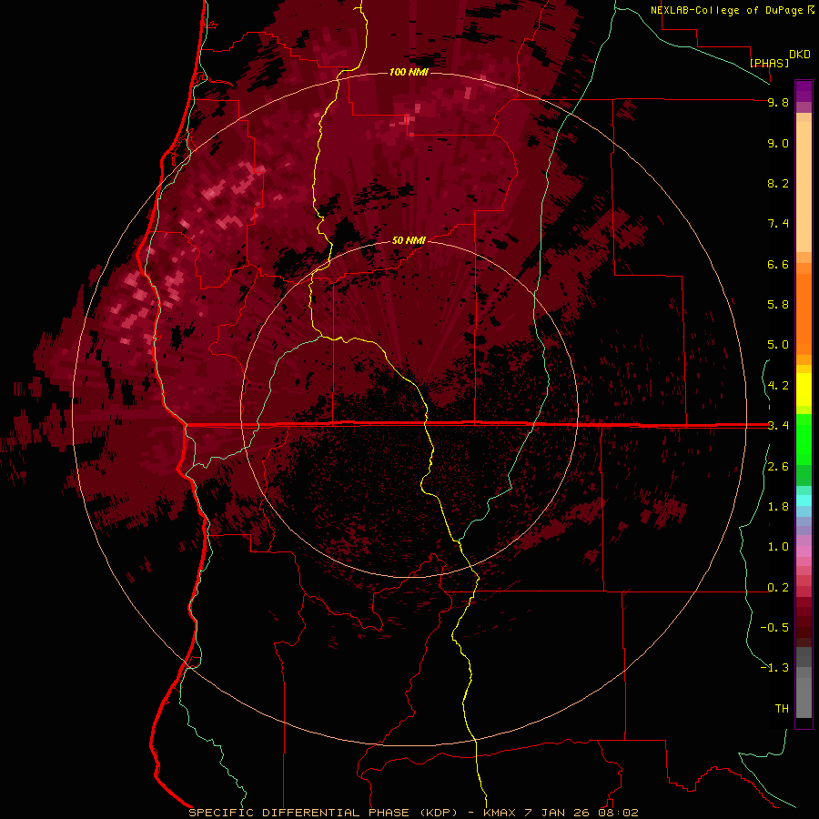Click the [PHAS] units label

pyautogui.click(x=769, y=63)
